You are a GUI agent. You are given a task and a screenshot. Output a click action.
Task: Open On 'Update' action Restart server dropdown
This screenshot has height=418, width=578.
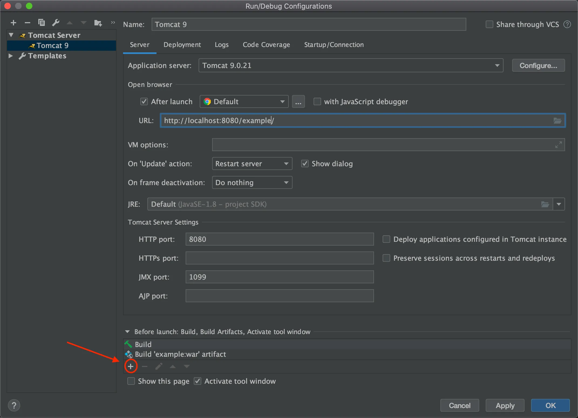pos(252,164)
